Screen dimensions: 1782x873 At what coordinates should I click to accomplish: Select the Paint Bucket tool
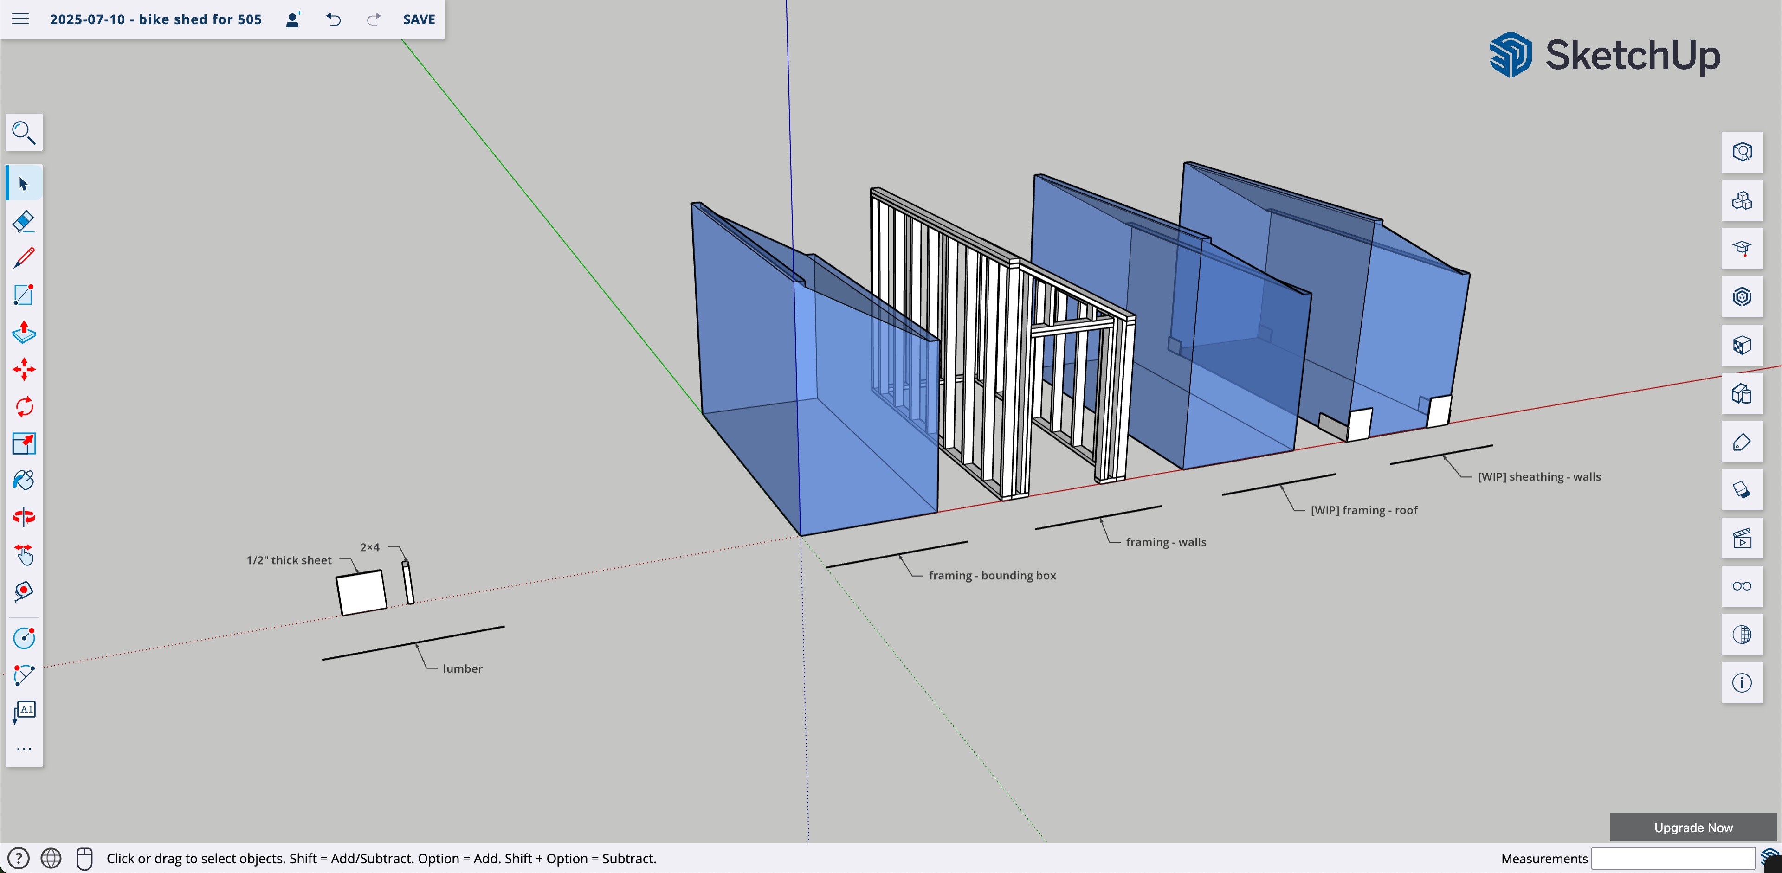(x=24, y=480)
